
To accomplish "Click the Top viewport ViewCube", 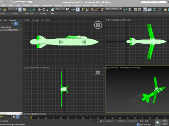I will click(98, 25).
